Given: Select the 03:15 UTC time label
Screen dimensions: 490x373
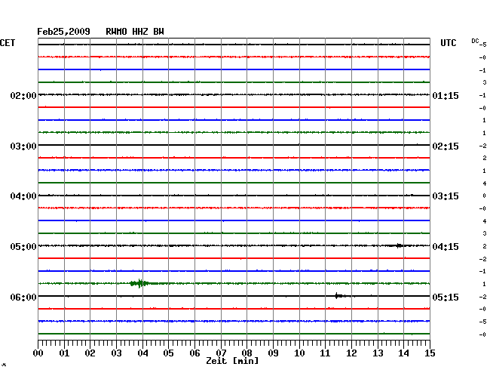Looking at the screenshot, I should [x=446, y=196].
